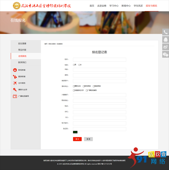Click the school logo emblem in header
This screenshot has width=169, height=170.
[17, 6]
